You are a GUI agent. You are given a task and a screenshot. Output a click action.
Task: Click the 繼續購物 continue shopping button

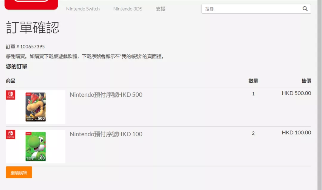tap(19, 172)
